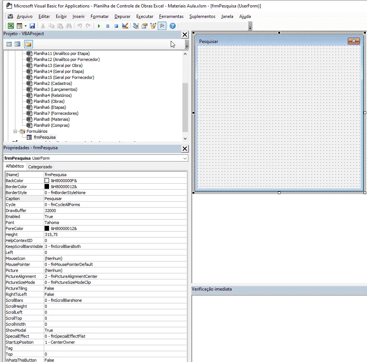The width and height of the screenshot is (367, 362).
Task: Close the Propriedades - frmPesquisa panel
Action: 185,148
